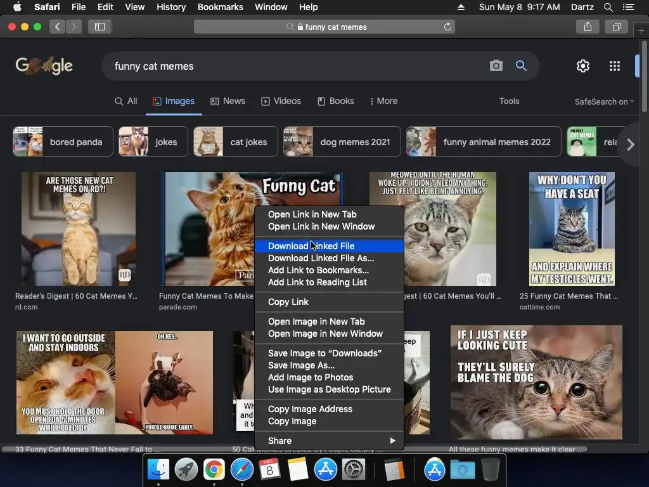
Task: Open the cattime.com source link
Action: (540, 308)
